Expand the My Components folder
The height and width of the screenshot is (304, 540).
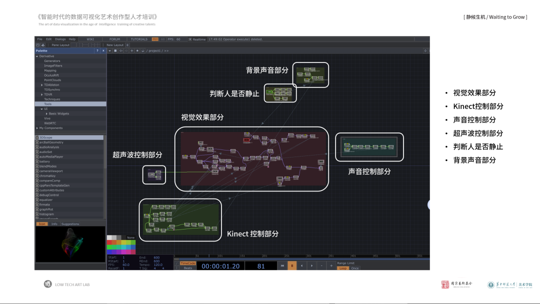pos(37,128)
